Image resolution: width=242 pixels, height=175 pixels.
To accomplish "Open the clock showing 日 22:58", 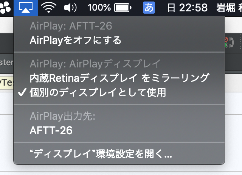I will tap(188, 8).
